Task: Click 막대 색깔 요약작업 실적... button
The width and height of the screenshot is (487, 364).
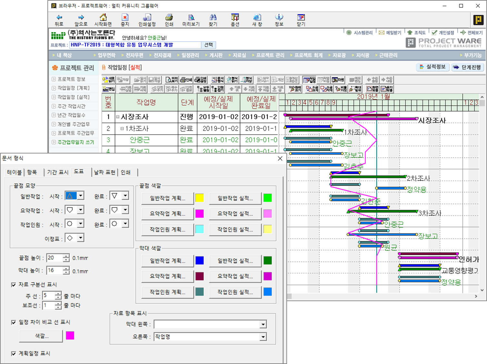Action: (235, 276)
